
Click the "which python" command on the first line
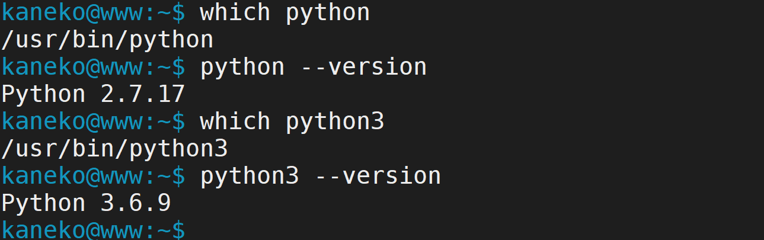[x=284, y=12]
